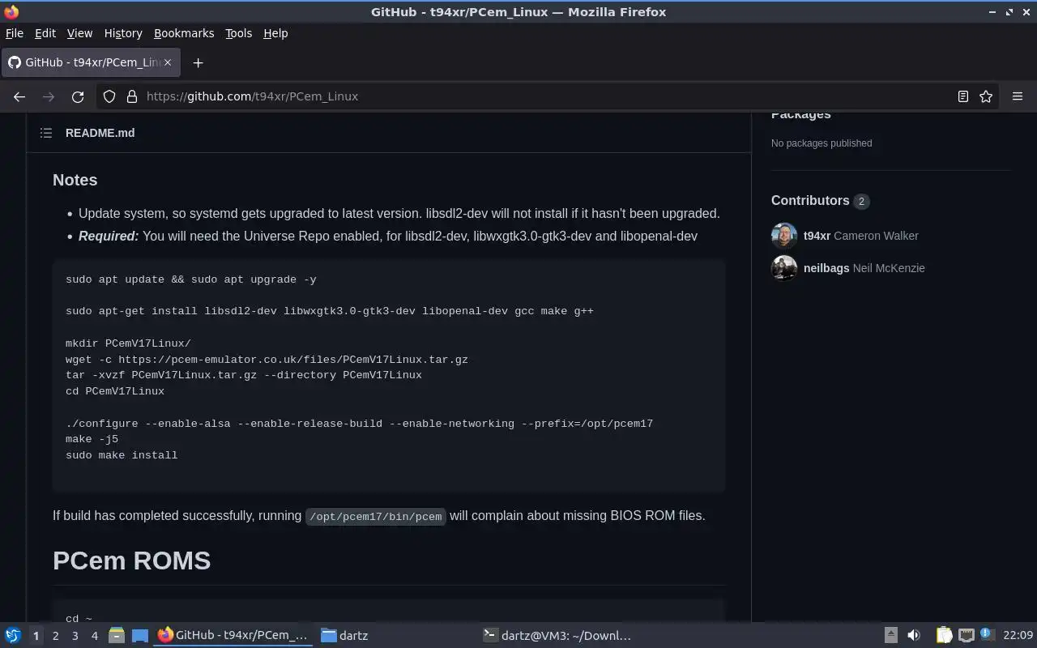This screenshot has height=648, width=1037.
Task: Click the removable media eject tray icon
Action: point(890,636)
